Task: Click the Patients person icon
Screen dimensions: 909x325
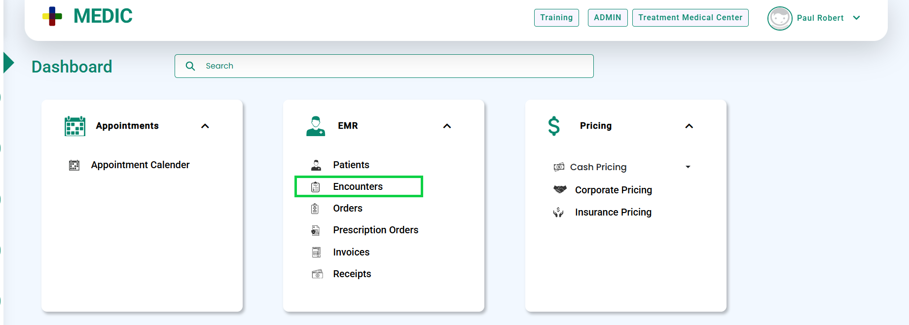Action: 316,165
